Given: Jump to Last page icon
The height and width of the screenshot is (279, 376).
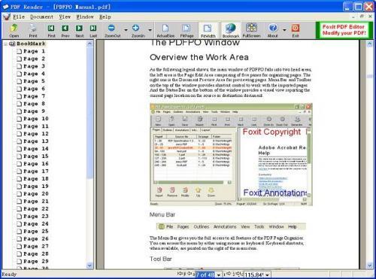Looking at the screenshot, I should coord(93,28).
